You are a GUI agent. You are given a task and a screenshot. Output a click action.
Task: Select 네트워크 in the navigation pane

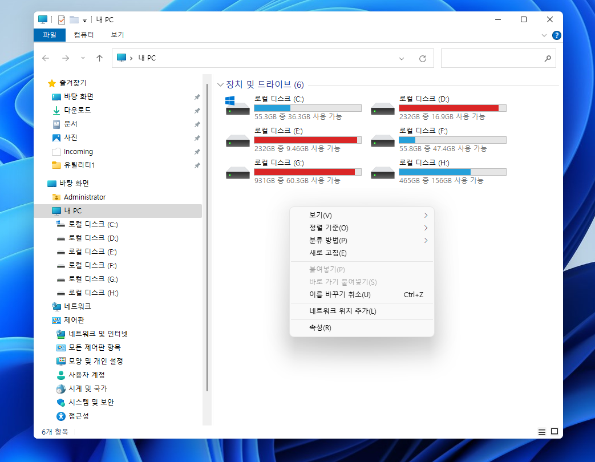pos(77,306)
